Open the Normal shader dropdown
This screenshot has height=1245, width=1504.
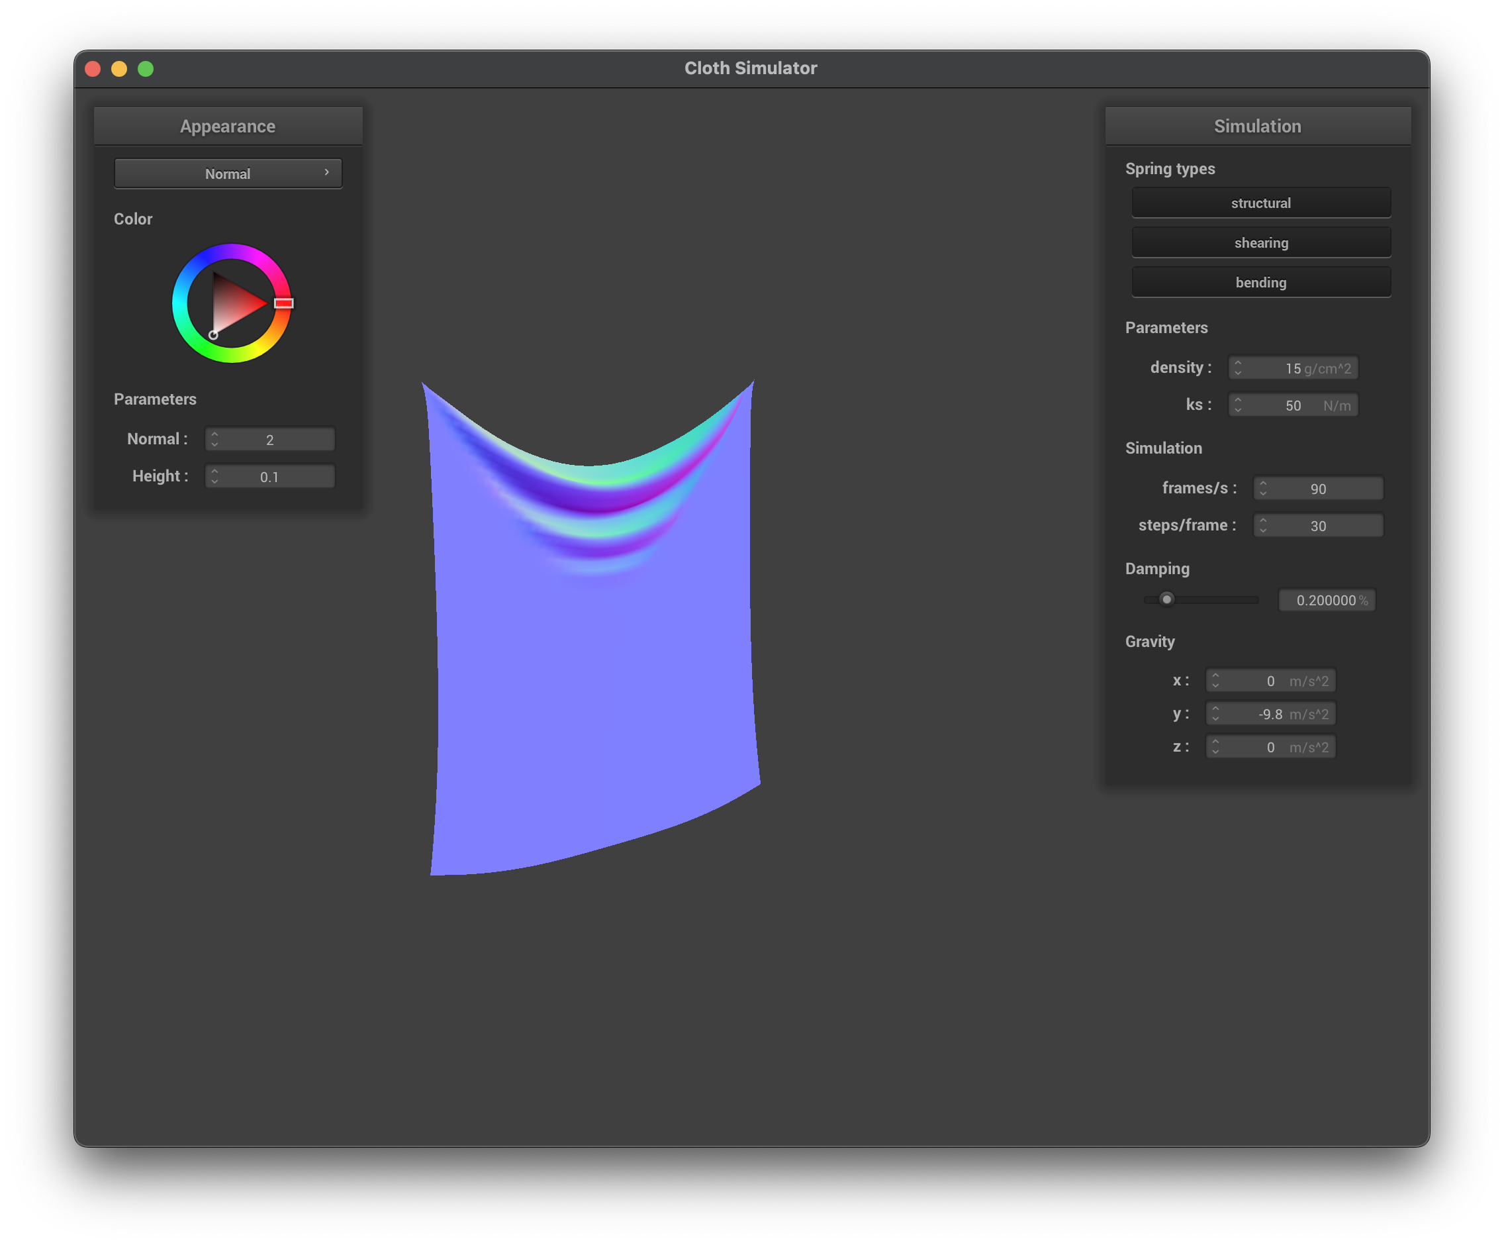(x=228, y=174)
